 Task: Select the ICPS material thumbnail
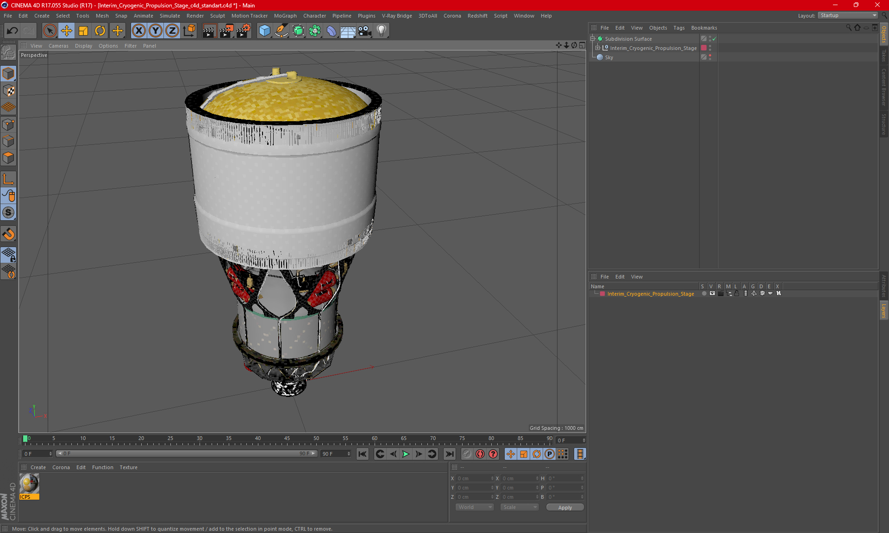coord(29,484)
